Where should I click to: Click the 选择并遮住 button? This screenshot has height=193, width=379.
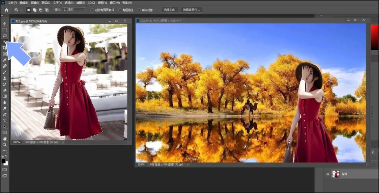pos(192,10)
